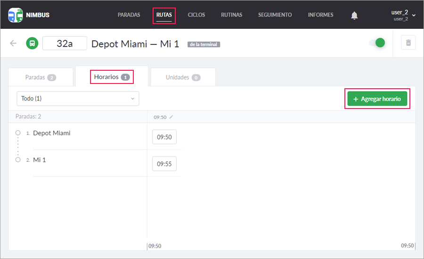Click the route name Depot Miami — Mi 1

pyautogui.click(x=135, y=43)
